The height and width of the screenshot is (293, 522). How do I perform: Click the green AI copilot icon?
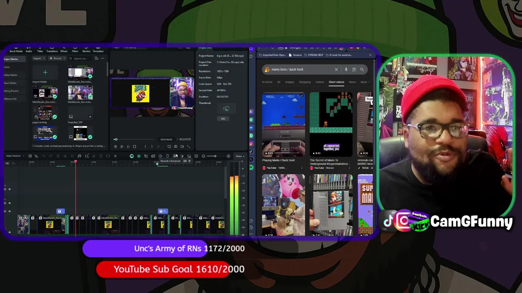coord(131,156)
